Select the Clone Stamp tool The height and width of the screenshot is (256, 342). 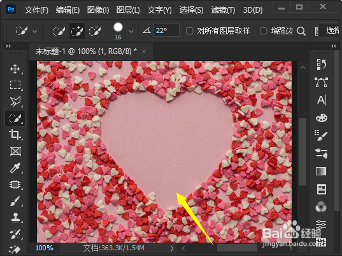15,217
